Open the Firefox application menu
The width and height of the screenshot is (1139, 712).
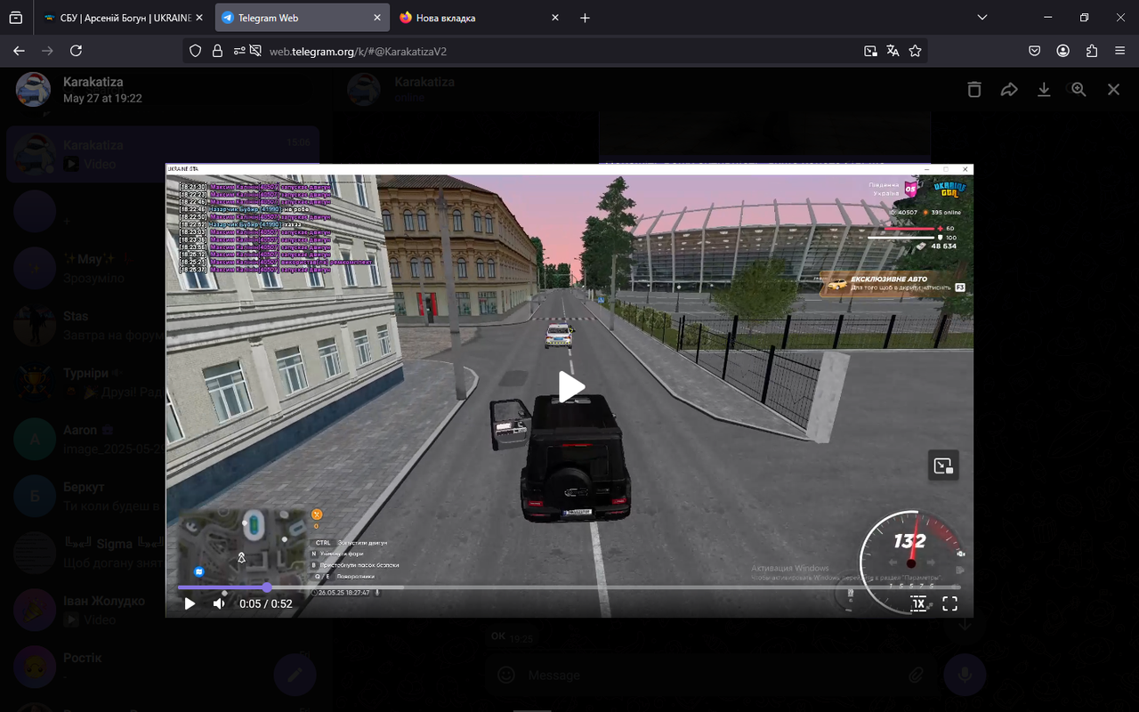point(1120,51)
